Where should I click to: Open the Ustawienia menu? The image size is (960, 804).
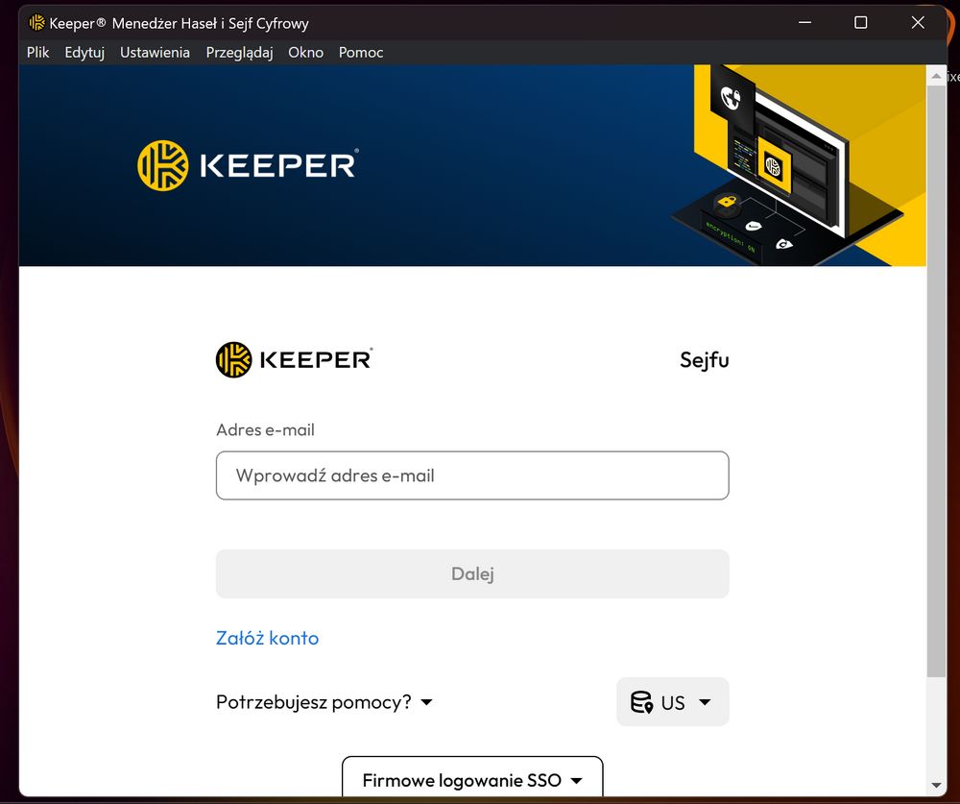tap(155, 53)
